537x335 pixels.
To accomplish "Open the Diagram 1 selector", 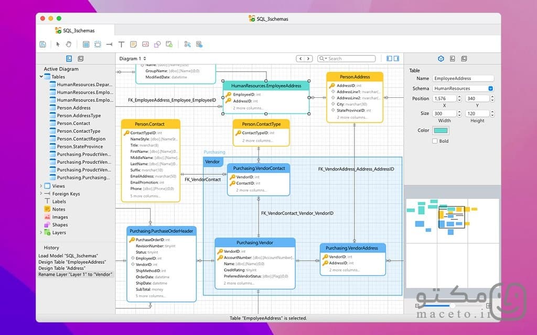I will tap(133, 59).
